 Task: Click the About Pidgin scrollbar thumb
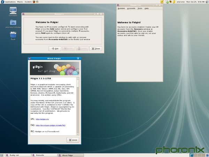[x=78, y=84]
